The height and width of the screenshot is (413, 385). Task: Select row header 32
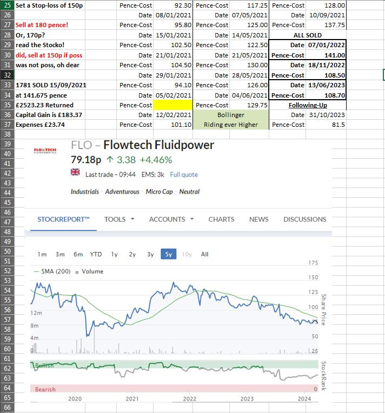tap(7, 75)
